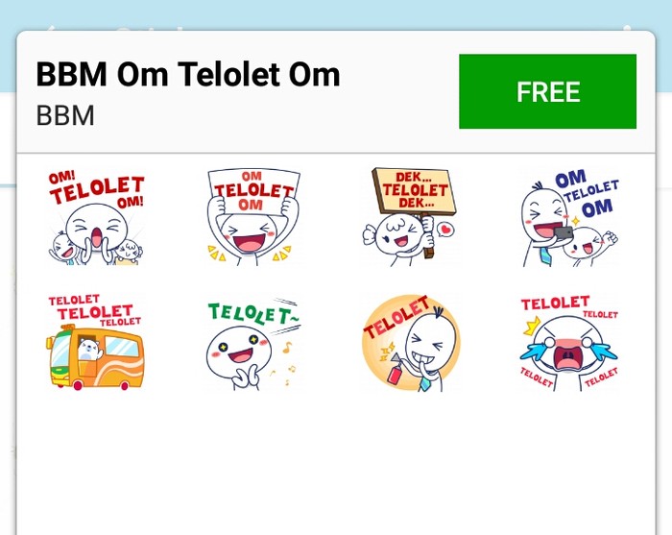Dismiss the dialog via the blue background above
The width and height of the screenshot is (672, 535).
336,14
